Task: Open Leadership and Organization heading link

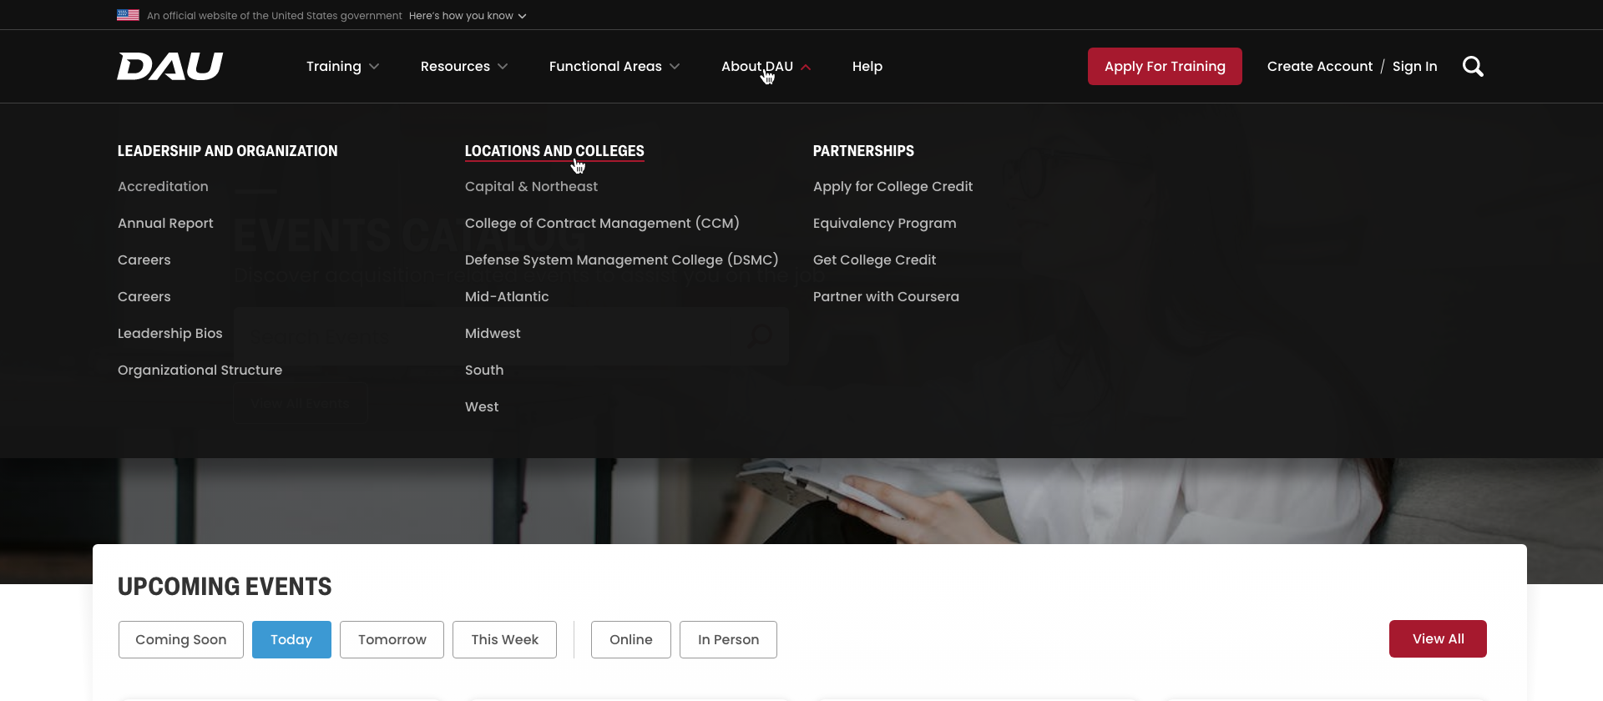Action: pos(227,151)
